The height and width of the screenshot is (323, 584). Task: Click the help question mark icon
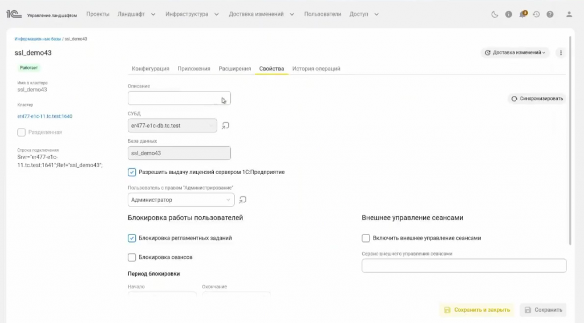(x=550, y=14)
